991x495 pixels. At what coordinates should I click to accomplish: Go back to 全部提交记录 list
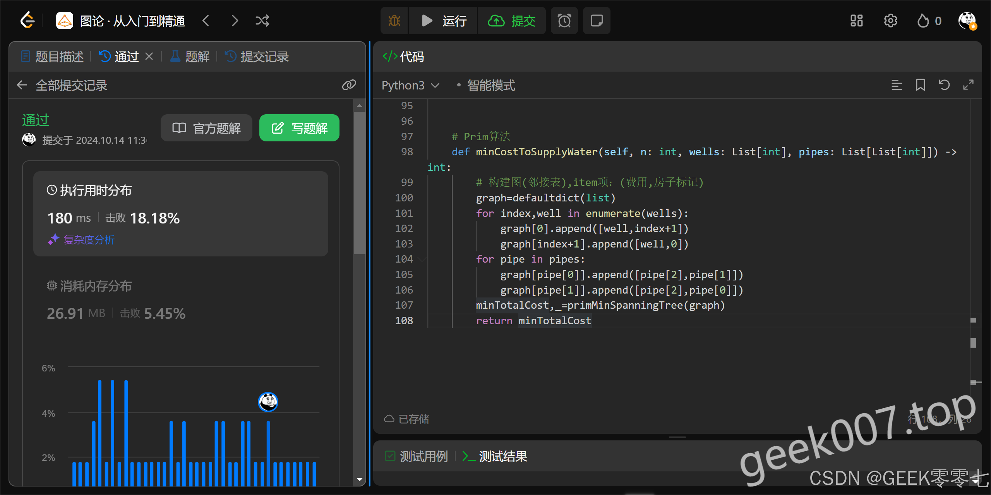coord(22,85)
